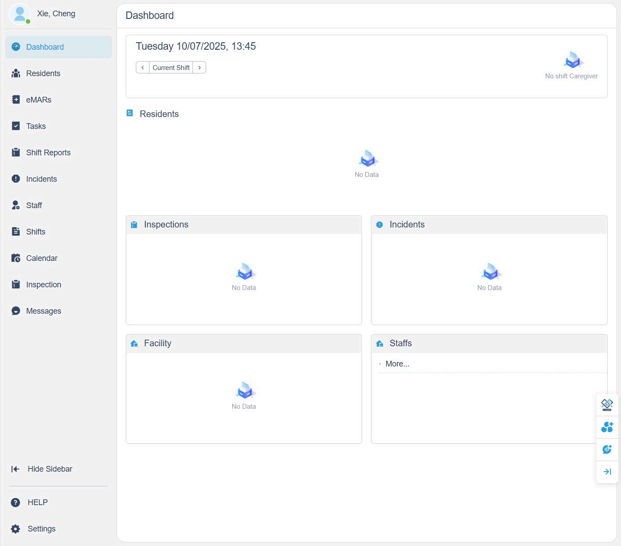Click the HELP question mark icon
This screenshot has height=546, width=621.
pyautogui.click(x=16, y=502)
